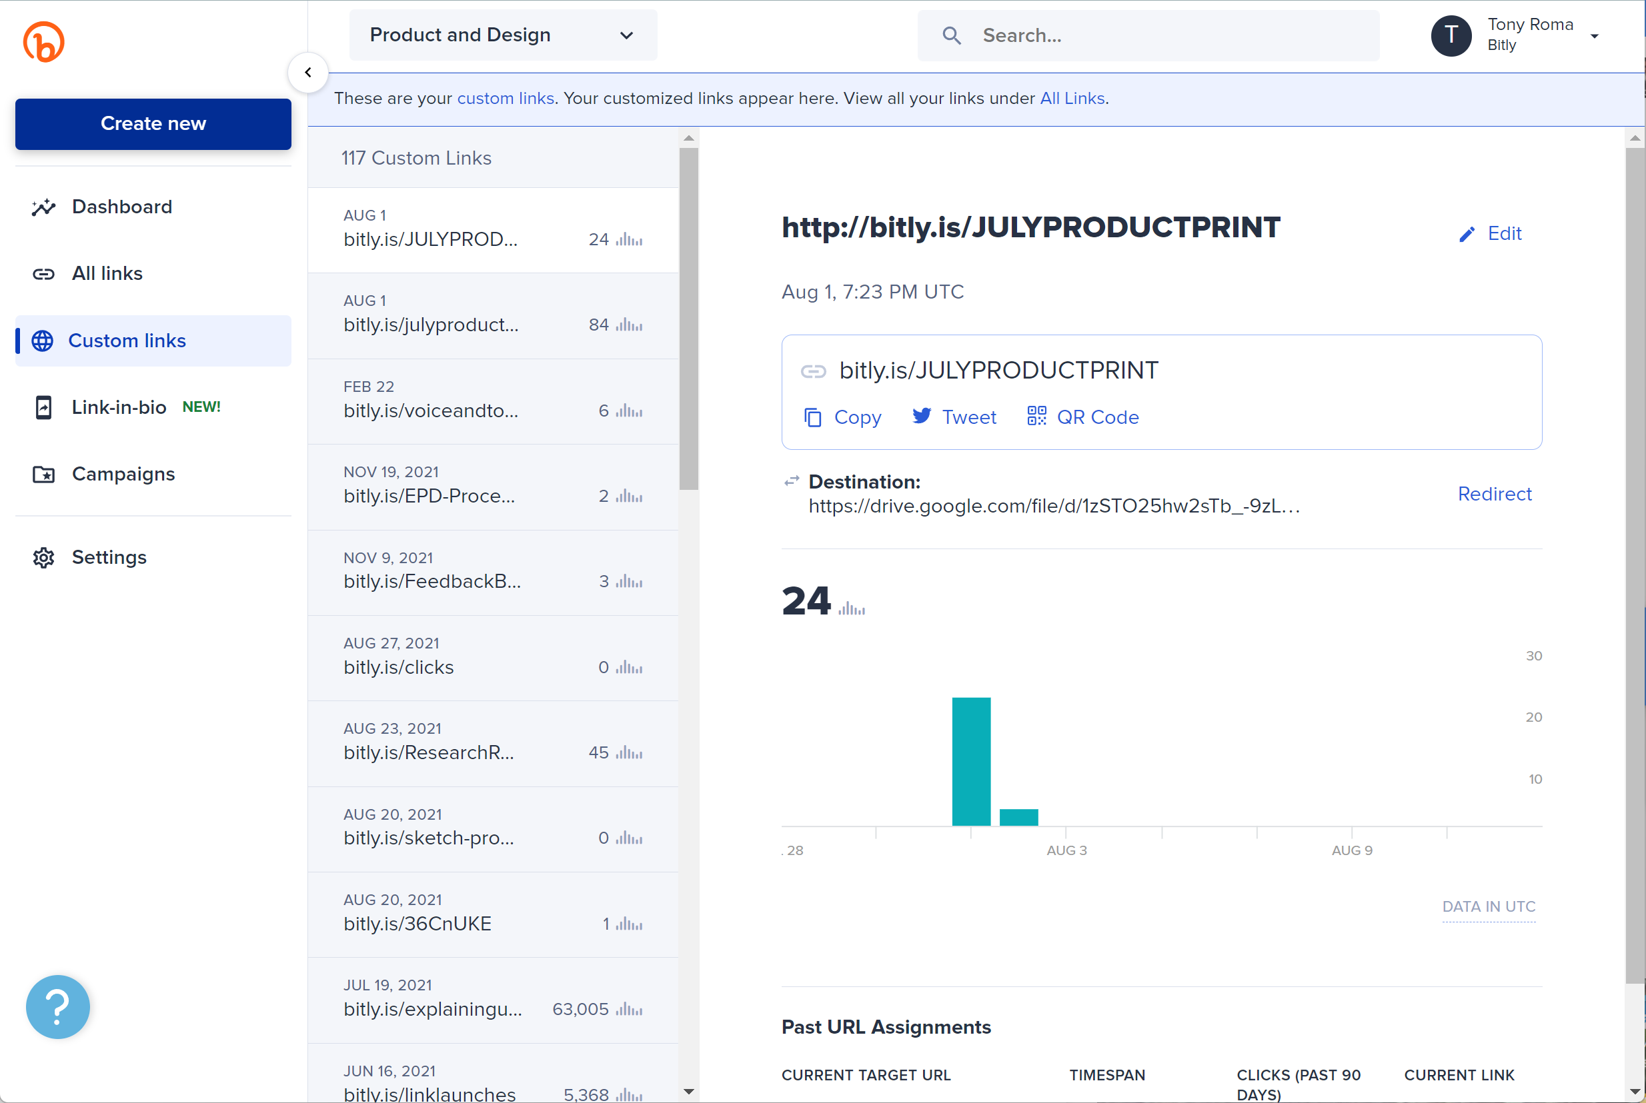
Task: Follow the 'All Links' banner link
Action: click(1072, 99)
